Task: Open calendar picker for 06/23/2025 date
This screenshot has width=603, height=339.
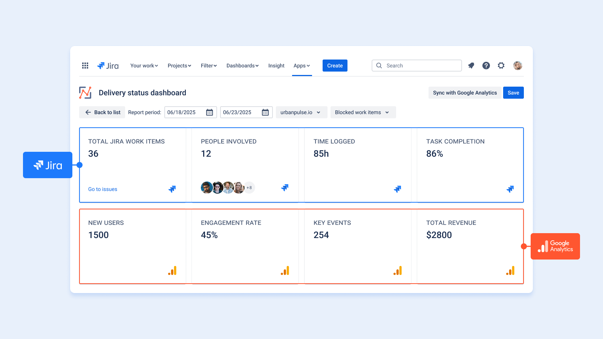Action: click(x=265, y=112)
